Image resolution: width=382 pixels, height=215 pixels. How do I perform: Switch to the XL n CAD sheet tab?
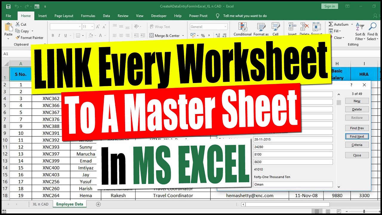[41, 204]
